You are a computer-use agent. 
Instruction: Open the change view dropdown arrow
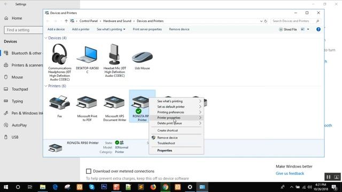(308, 29)
